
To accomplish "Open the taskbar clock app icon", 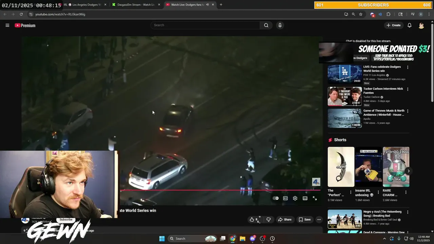I will click(272, 239).
